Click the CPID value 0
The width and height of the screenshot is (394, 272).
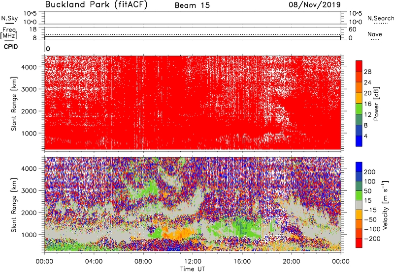pos(48,49)
